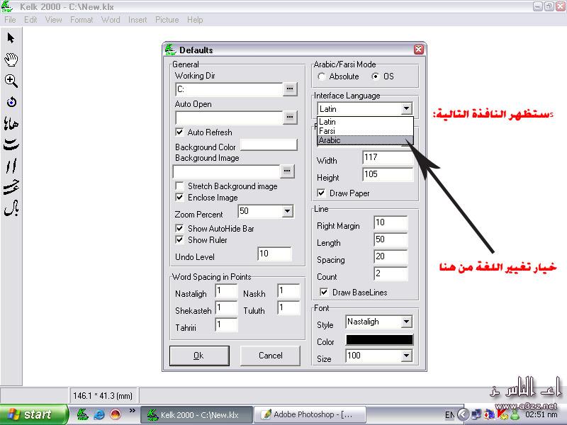567x425 pixels.
Task: Open the red K antivirus tray icon
Action: [502, 414]
